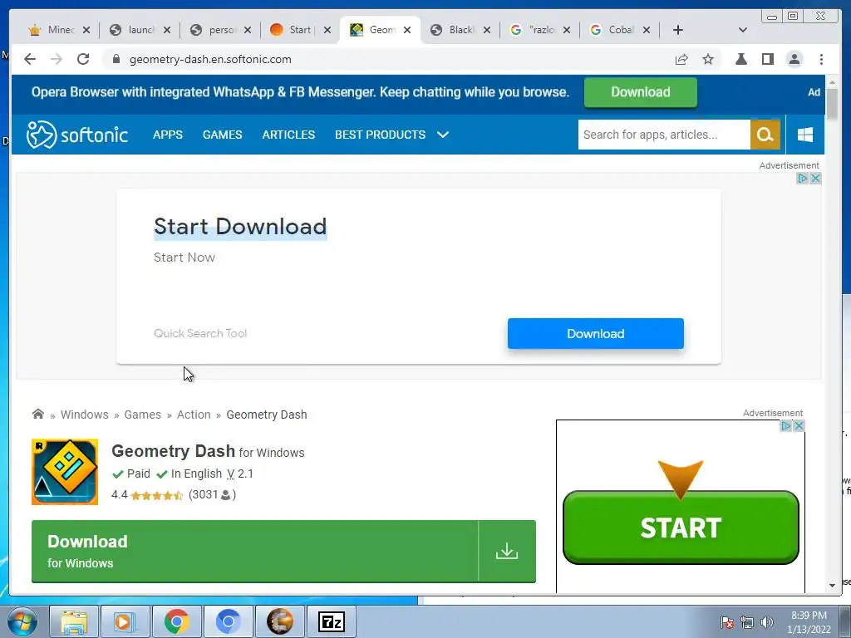
Task: Click the page scrollbar up arrow
Action: [x=832, y=82]
